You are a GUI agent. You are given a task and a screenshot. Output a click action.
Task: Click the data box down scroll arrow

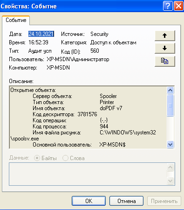170,181
